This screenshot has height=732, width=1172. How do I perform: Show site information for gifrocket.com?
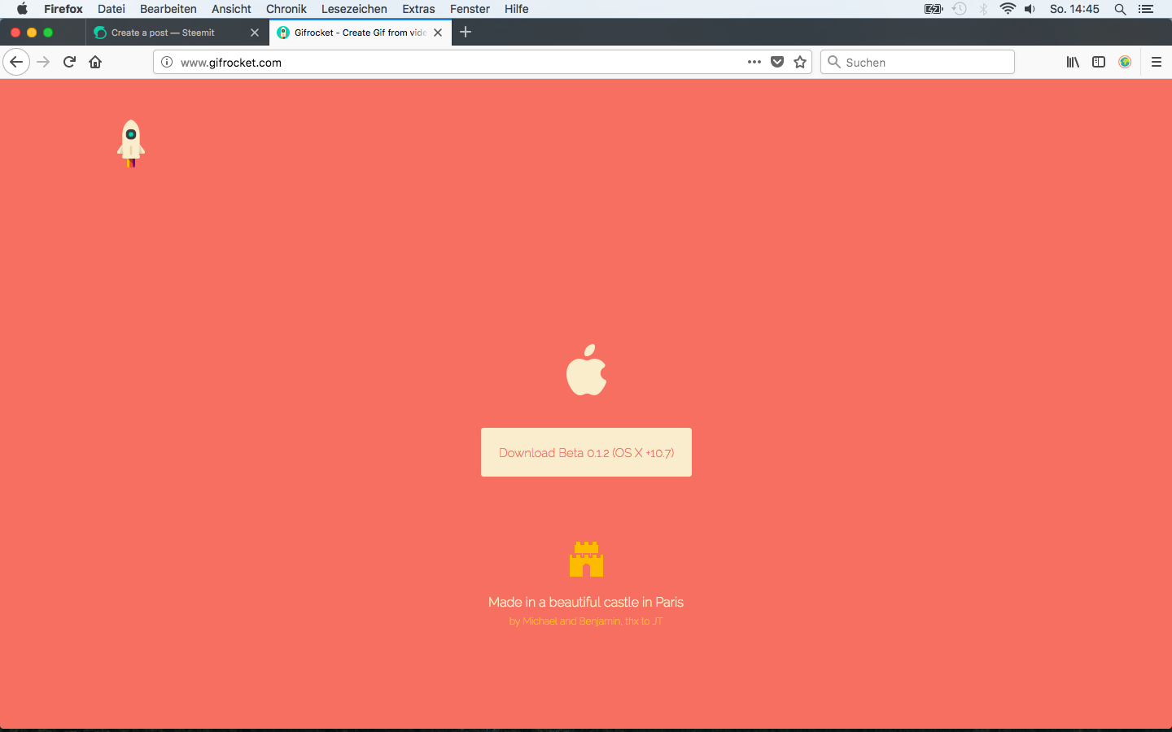click(167, 62)
